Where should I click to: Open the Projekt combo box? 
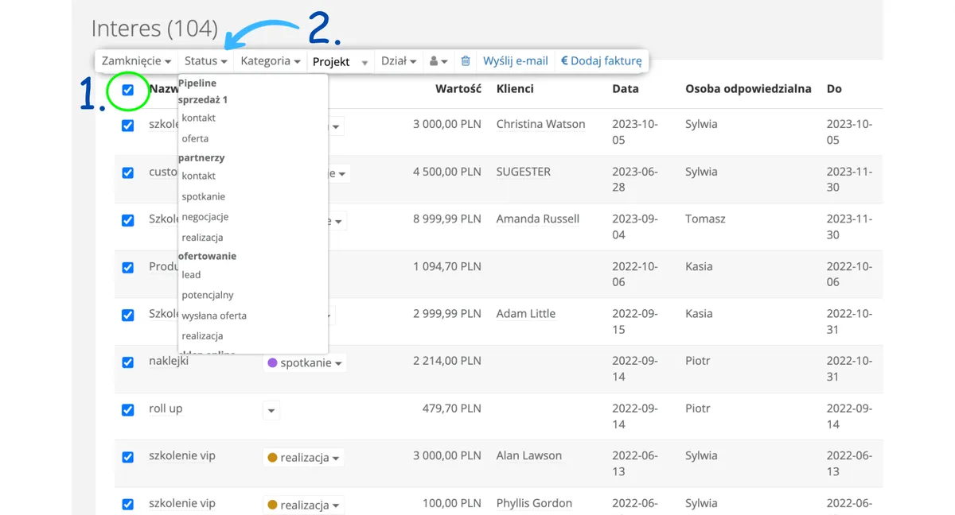341,61
